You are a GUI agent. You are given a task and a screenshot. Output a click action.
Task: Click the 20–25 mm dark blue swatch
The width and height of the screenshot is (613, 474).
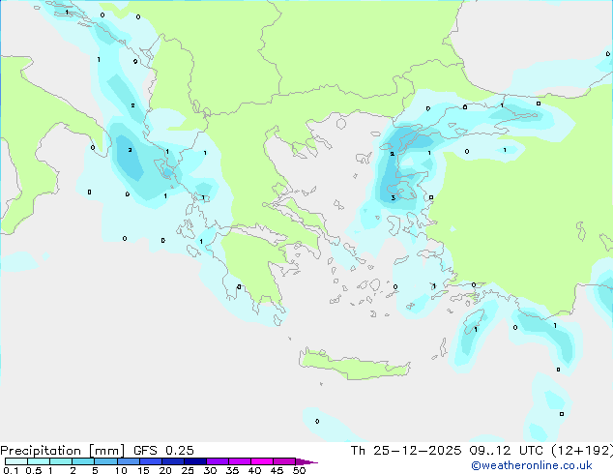pos(172,461)
